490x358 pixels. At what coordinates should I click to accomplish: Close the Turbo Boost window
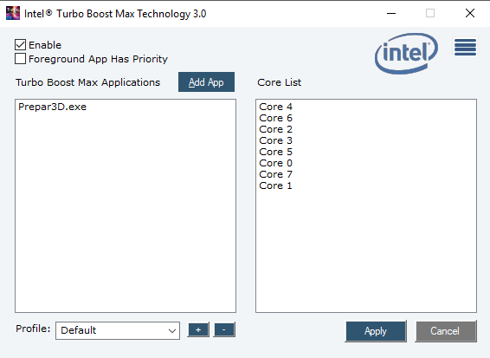click(x=470, y=13)
